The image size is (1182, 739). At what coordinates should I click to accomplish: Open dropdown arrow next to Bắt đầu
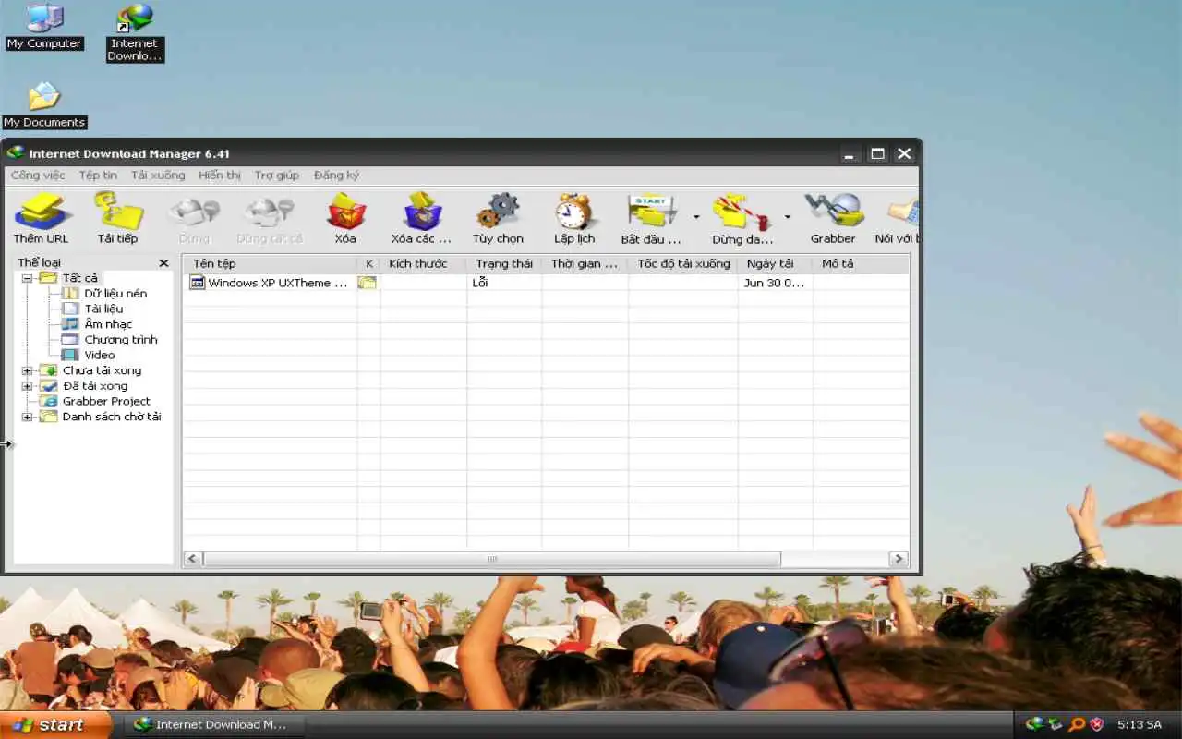point(696,218)
